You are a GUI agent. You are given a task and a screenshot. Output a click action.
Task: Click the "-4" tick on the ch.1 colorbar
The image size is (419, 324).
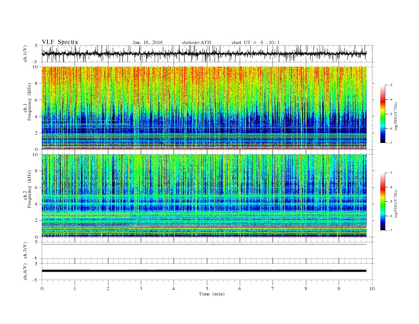pos(390,100)
